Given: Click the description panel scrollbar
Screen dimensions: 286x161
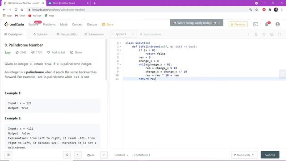Looking at the screenshot, I should [x=106, y=60].
